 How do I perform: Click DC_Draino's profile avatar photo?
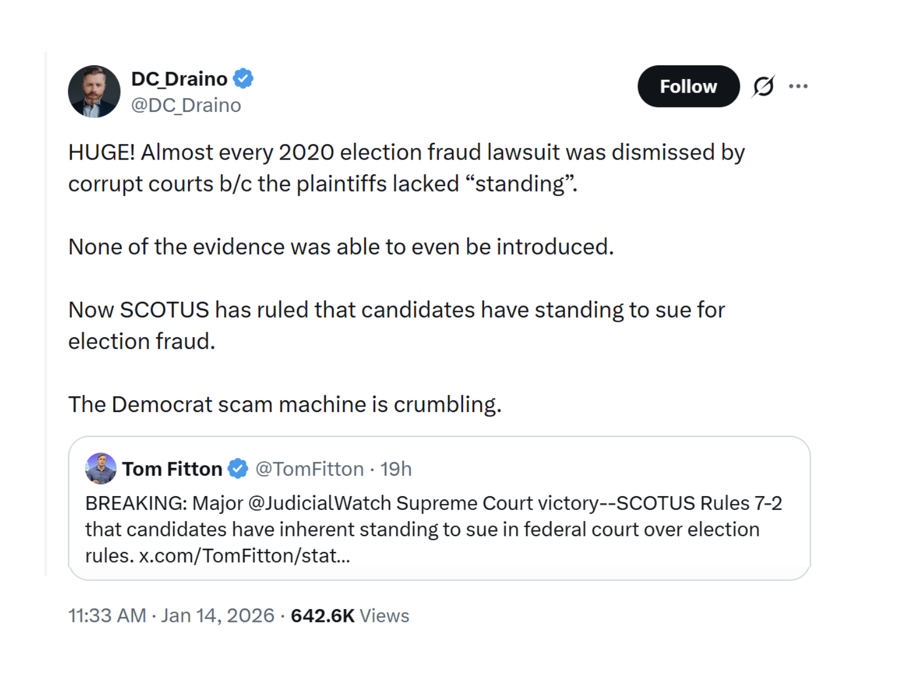(x=94, y=91)
